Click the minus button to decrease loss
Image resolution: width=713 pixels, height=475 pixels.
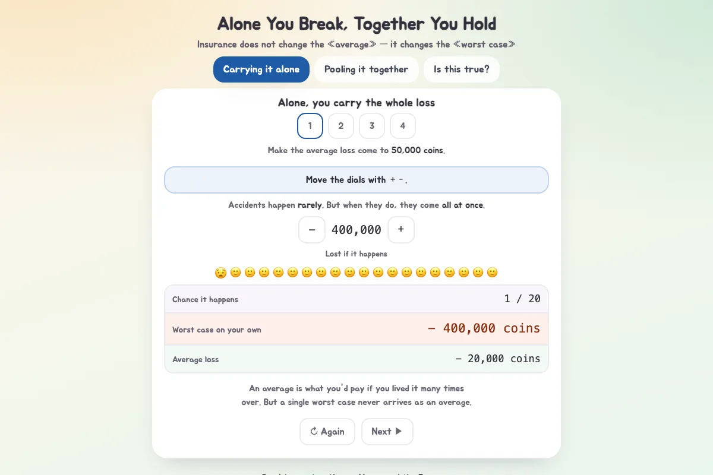coord(312,230)
